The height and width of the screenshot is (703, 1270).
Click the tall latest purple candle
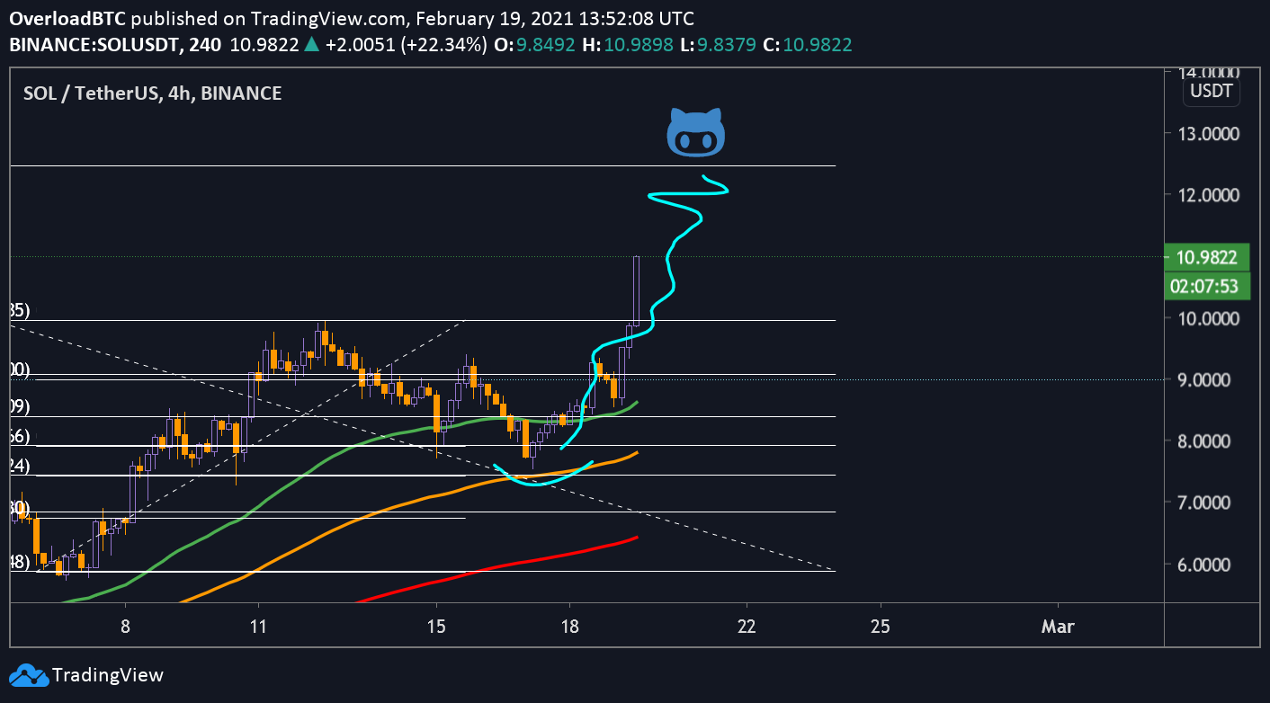[x=636, y=290]
